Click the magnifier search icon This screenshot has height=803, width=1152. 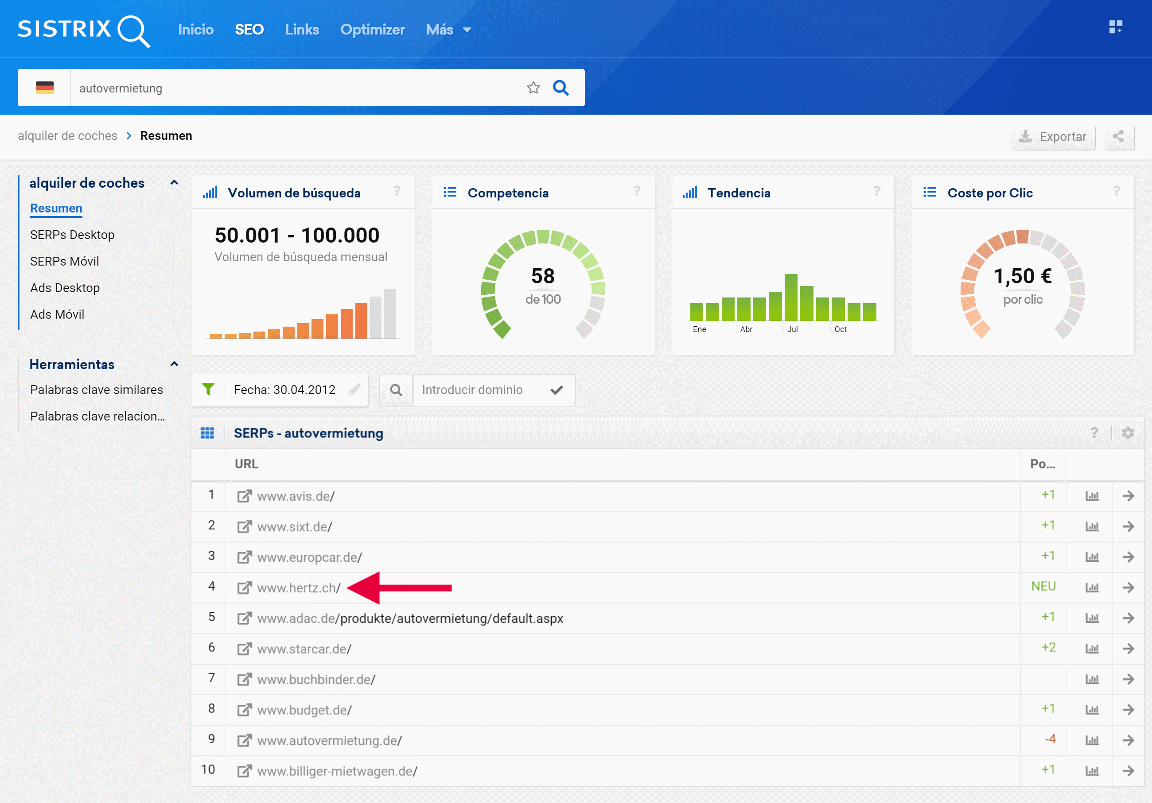560,88
